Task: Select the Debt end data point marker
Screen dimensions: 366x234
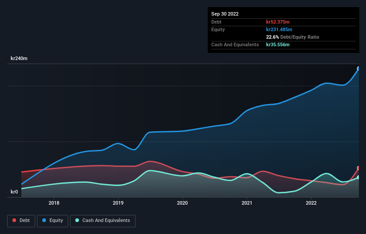Action: point(358,168)
